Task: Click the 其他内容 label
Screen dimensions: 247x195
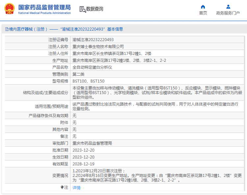Action: click(60, 130)
